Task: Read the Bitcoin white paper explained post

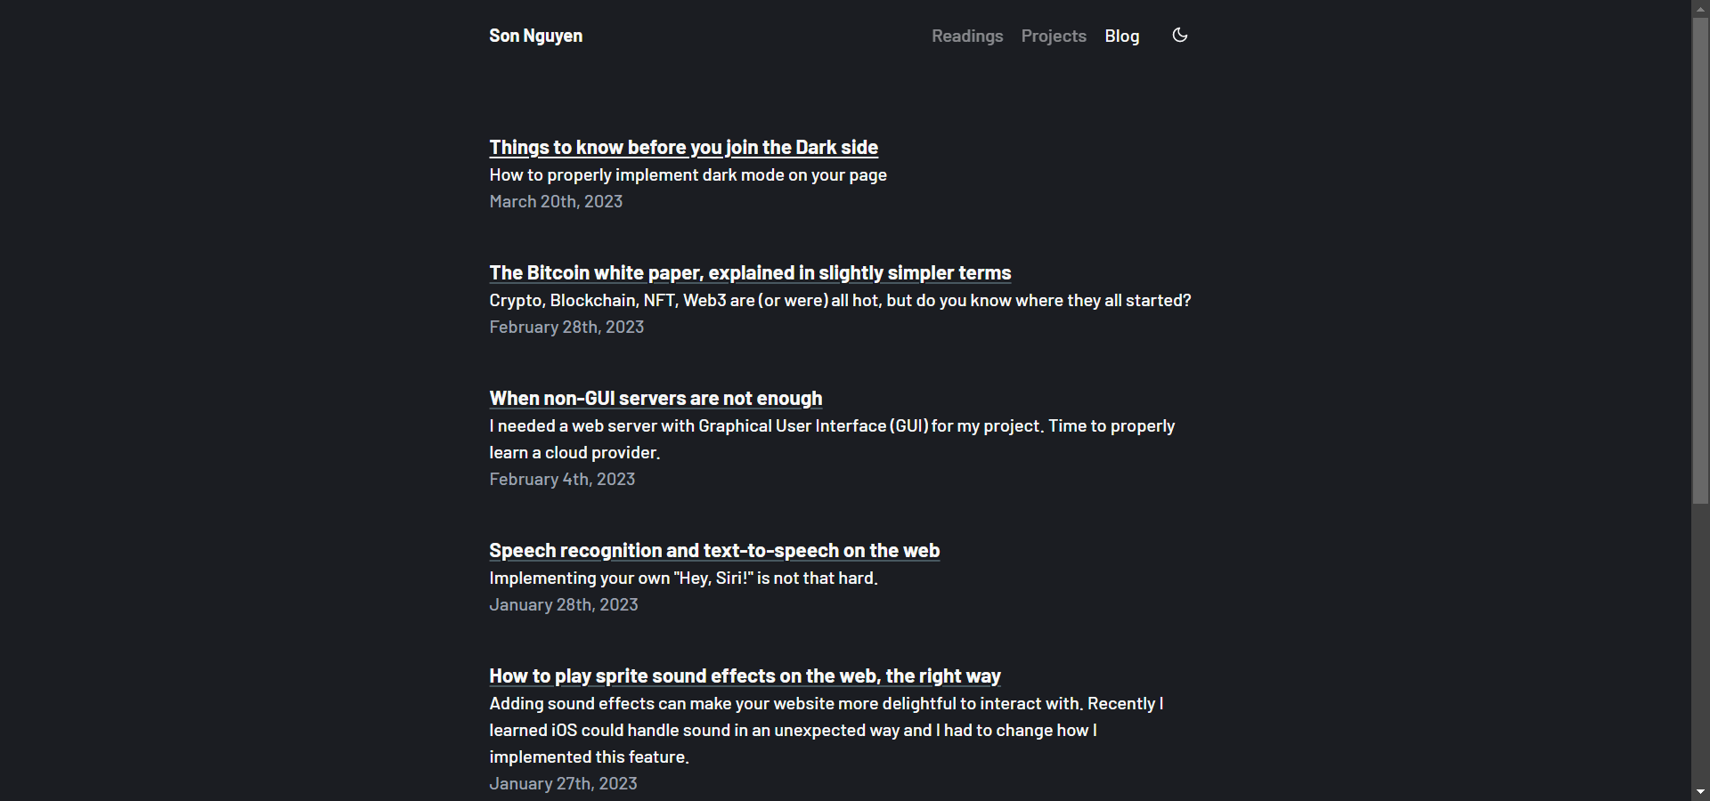Action: pyautogui.click(x=750, y=273)
